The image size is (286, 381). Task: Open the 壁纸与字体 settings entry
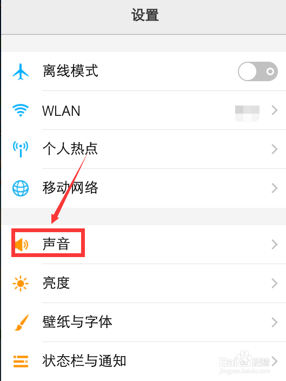point(143,323)
